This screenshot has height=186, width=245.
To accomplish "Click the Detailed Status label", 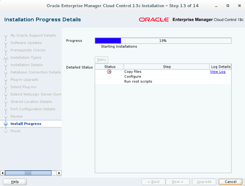I will tap(79, 67).
